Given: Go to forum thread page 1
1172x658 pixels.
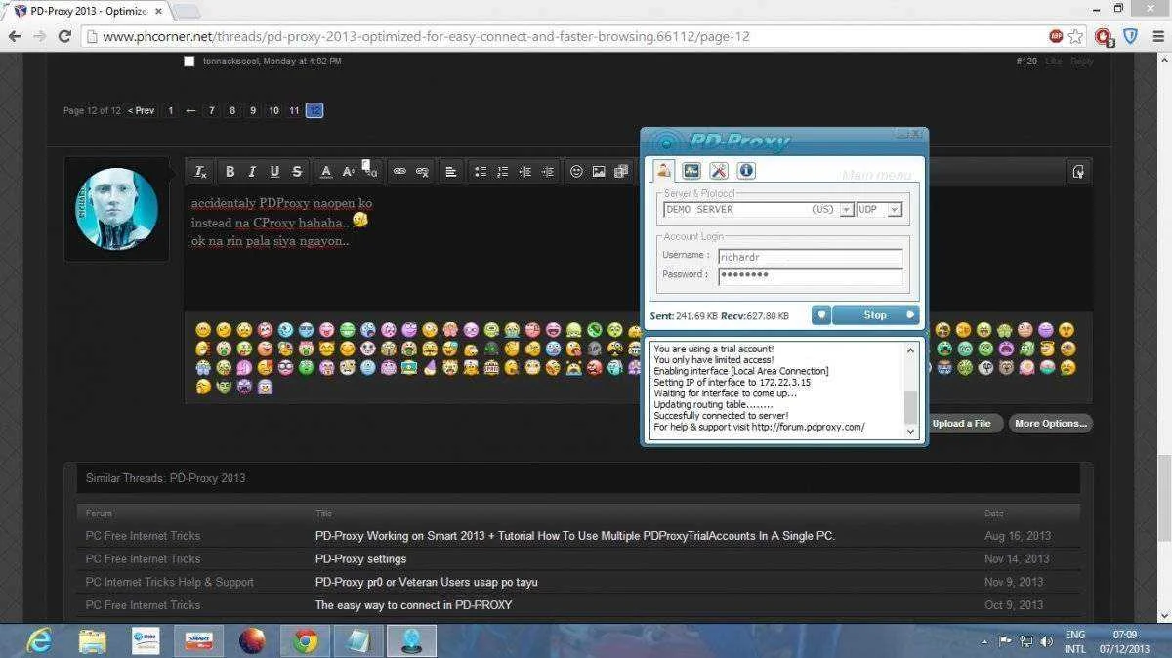Looking at the screenshot, I should pyautogui.click(x=170, y=110).
